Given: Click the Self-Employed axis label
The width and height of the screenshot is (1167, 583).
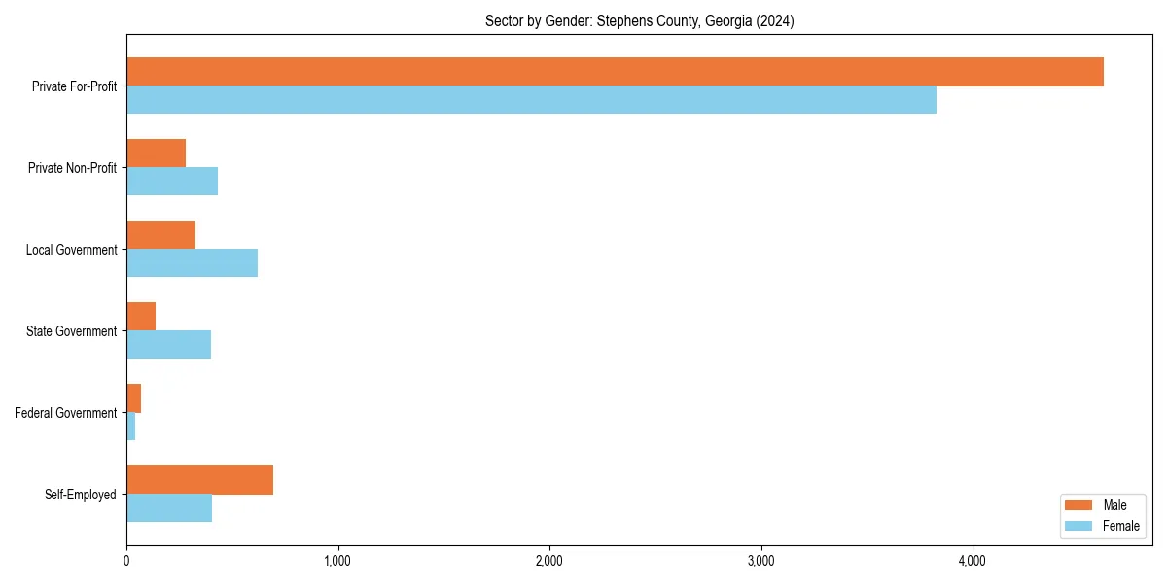Looking at the screenshot, I should point(83,495).
